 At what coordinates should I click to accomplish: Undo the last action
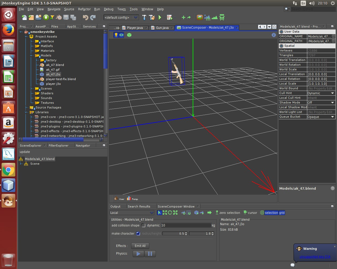point(86,18)
